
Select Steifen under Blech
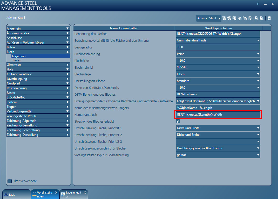(x=40, y=60)
